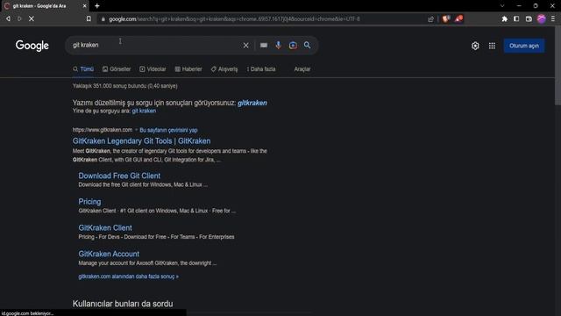The height and width of the screenshot is (316, 561).
Task: Open the Google apps grid
Action: coord(492,46)
